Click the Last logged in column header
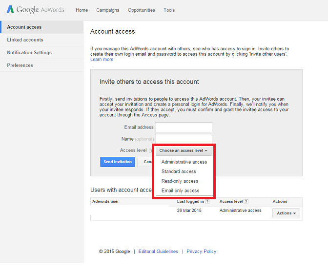 pos(190,201)
